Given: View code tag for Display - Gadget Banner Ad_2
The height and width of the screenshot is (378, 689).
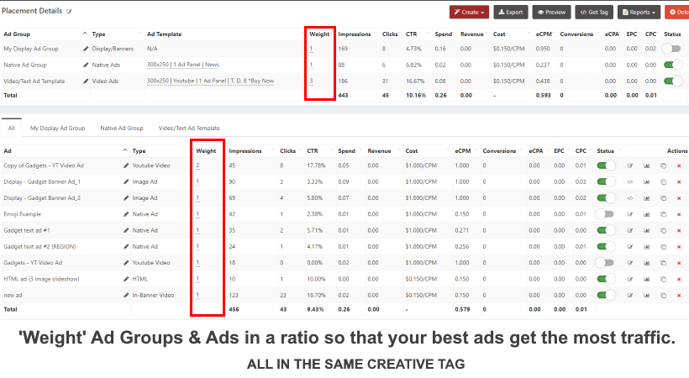Looking at the screenshot, I should tap(630, 198).
